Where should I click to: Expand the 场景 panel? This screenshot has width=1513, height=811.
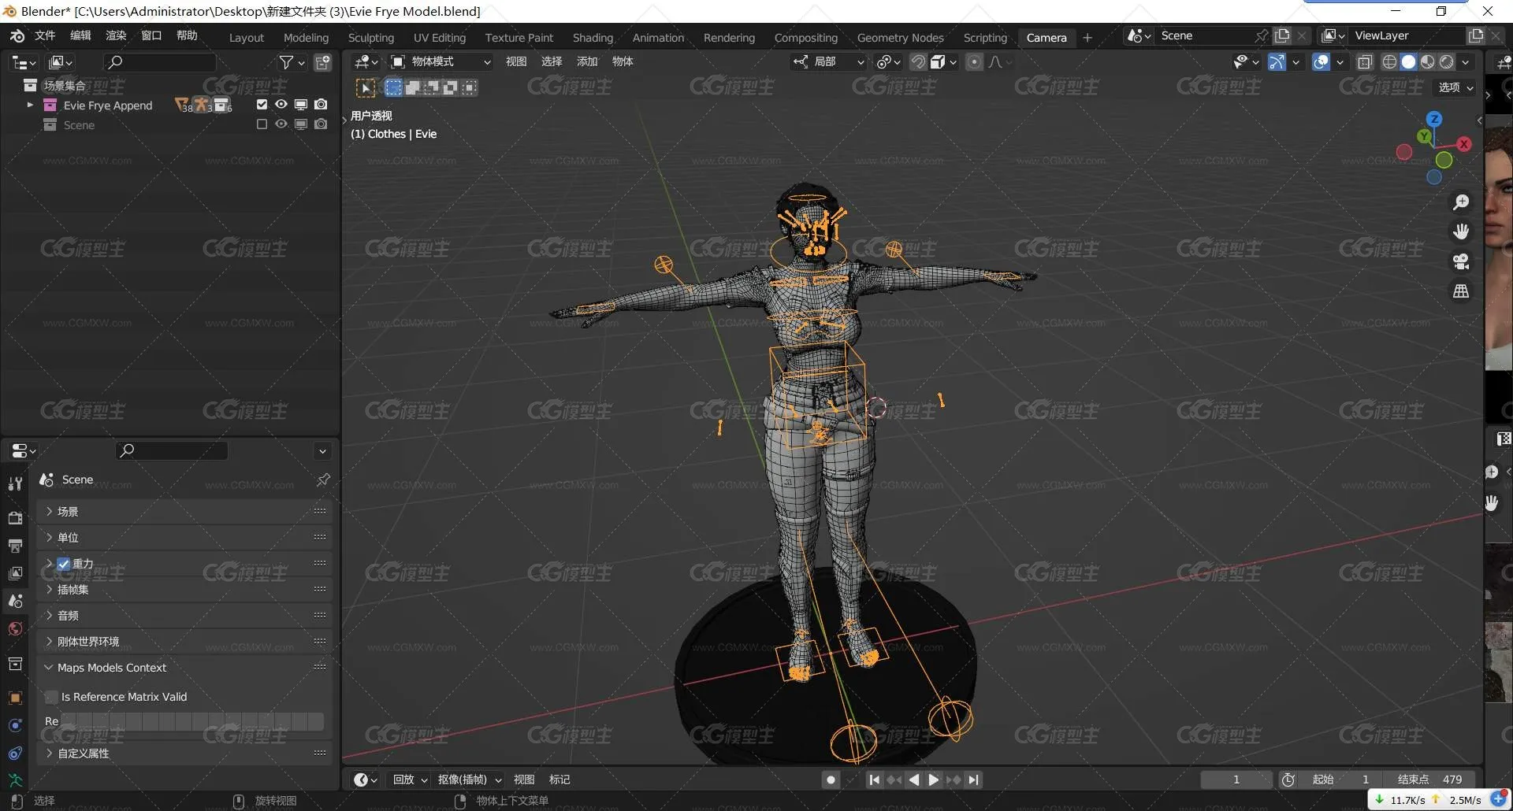point(184,512)
